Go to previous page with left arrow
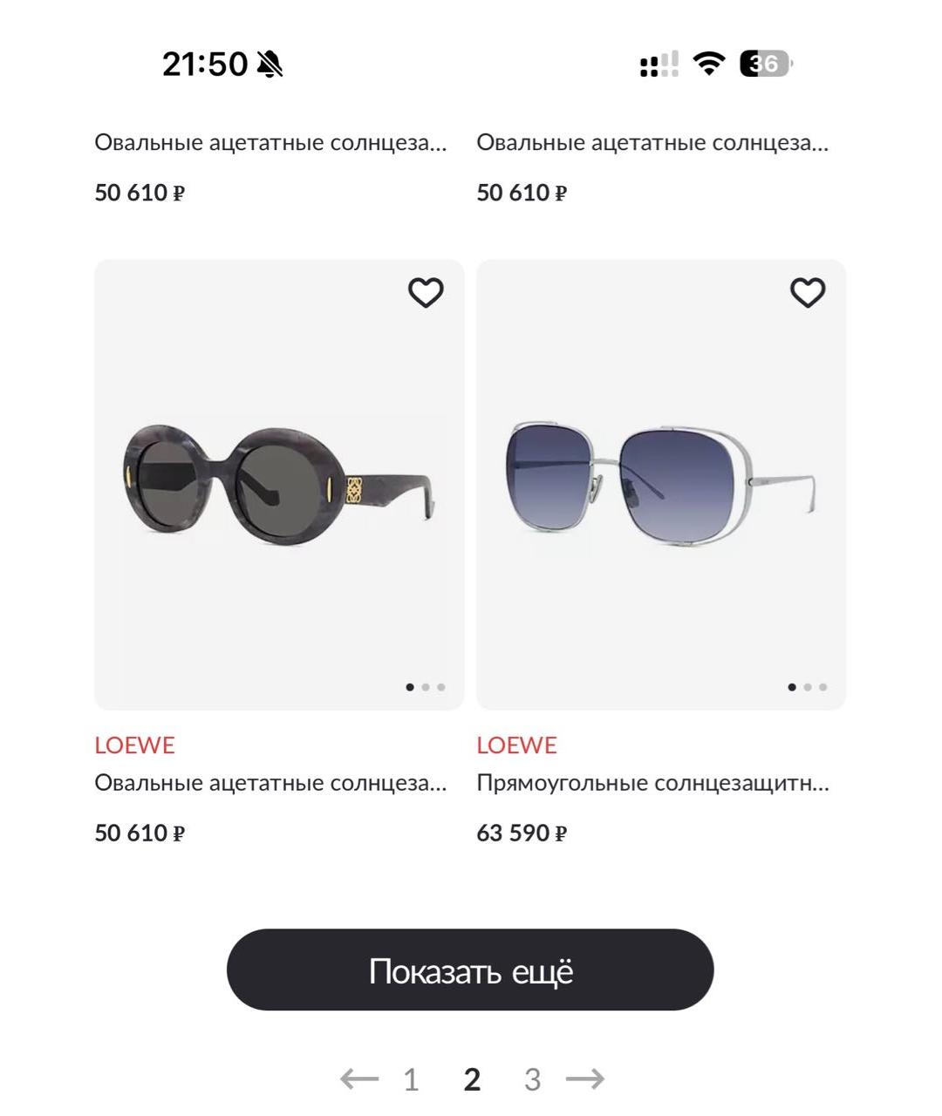Screen dimensions: 942x1116 pyautogui.click(x=359, y=1079)
